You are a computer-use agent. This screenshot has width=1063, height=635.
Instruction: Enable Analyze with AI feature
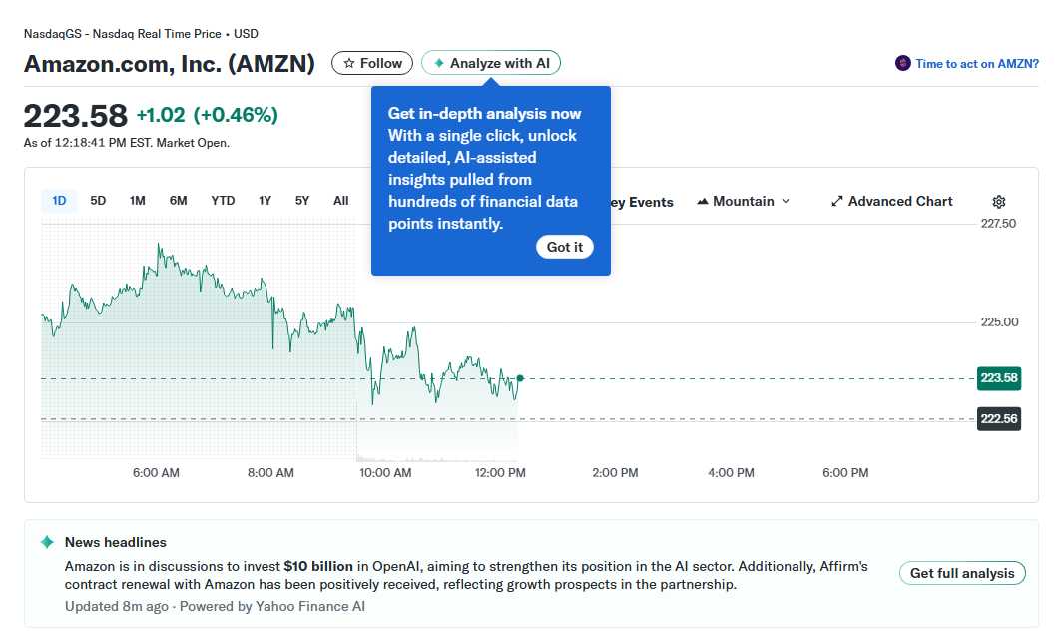tap(491, 62)
